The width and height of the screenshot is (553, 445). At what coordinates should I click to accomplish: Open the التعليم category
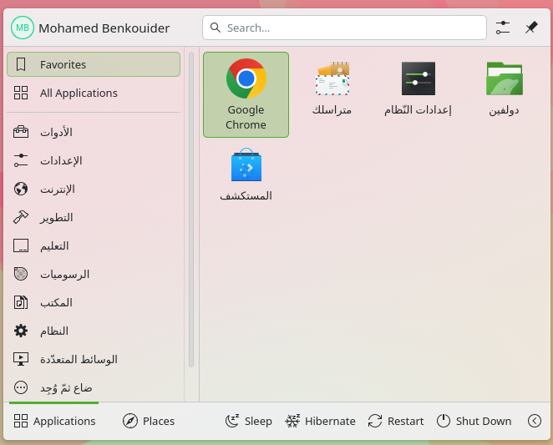click(x=94, y=245)
